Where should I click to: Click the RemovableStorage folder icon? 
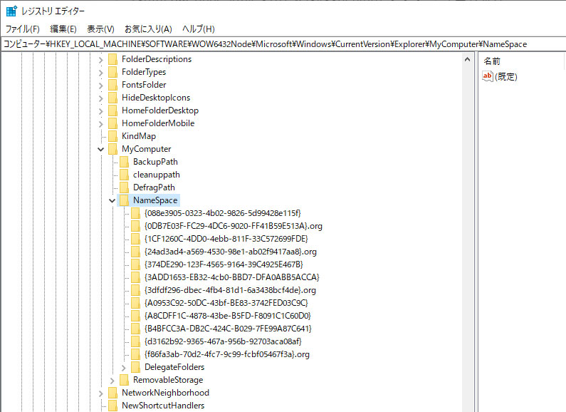(x=124, y=380)
